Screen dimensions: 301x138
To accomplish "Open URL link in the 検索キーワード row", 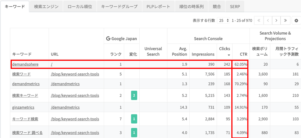I will 75,95.
